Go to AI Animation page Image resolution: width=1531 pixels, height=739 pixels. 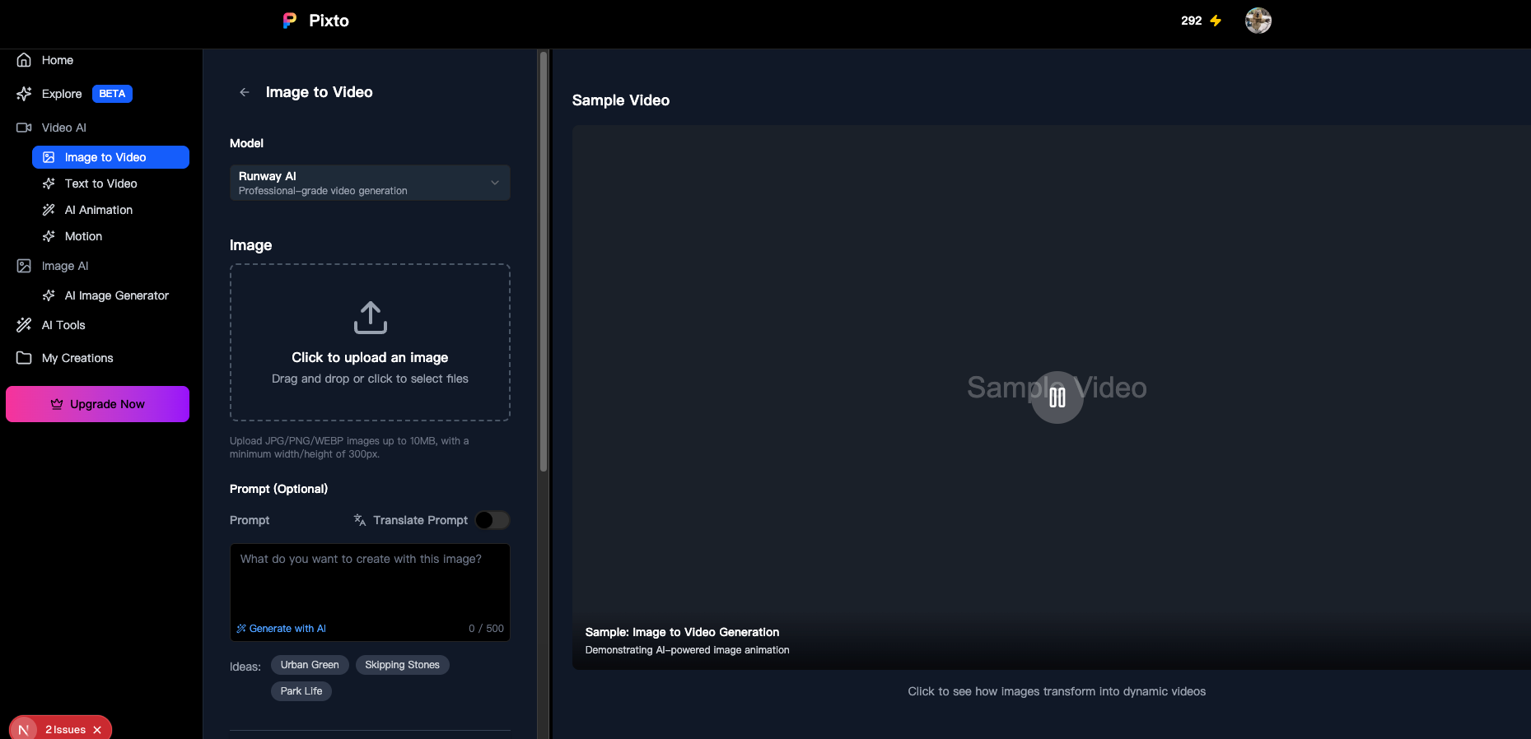pyautogui.click(x=98, y=210)
